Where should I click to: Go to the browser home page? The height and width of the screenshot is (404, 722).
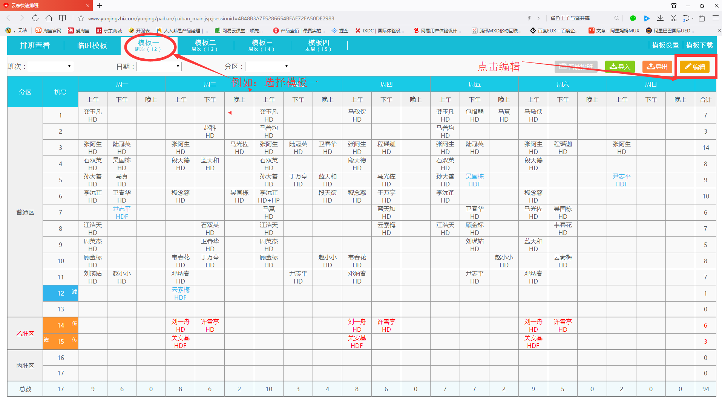(49, 18)
